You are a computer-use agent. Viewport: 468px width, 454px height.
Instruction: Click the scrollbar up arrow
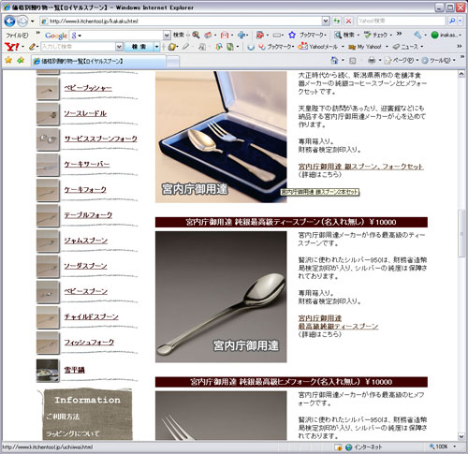(461, 74)
